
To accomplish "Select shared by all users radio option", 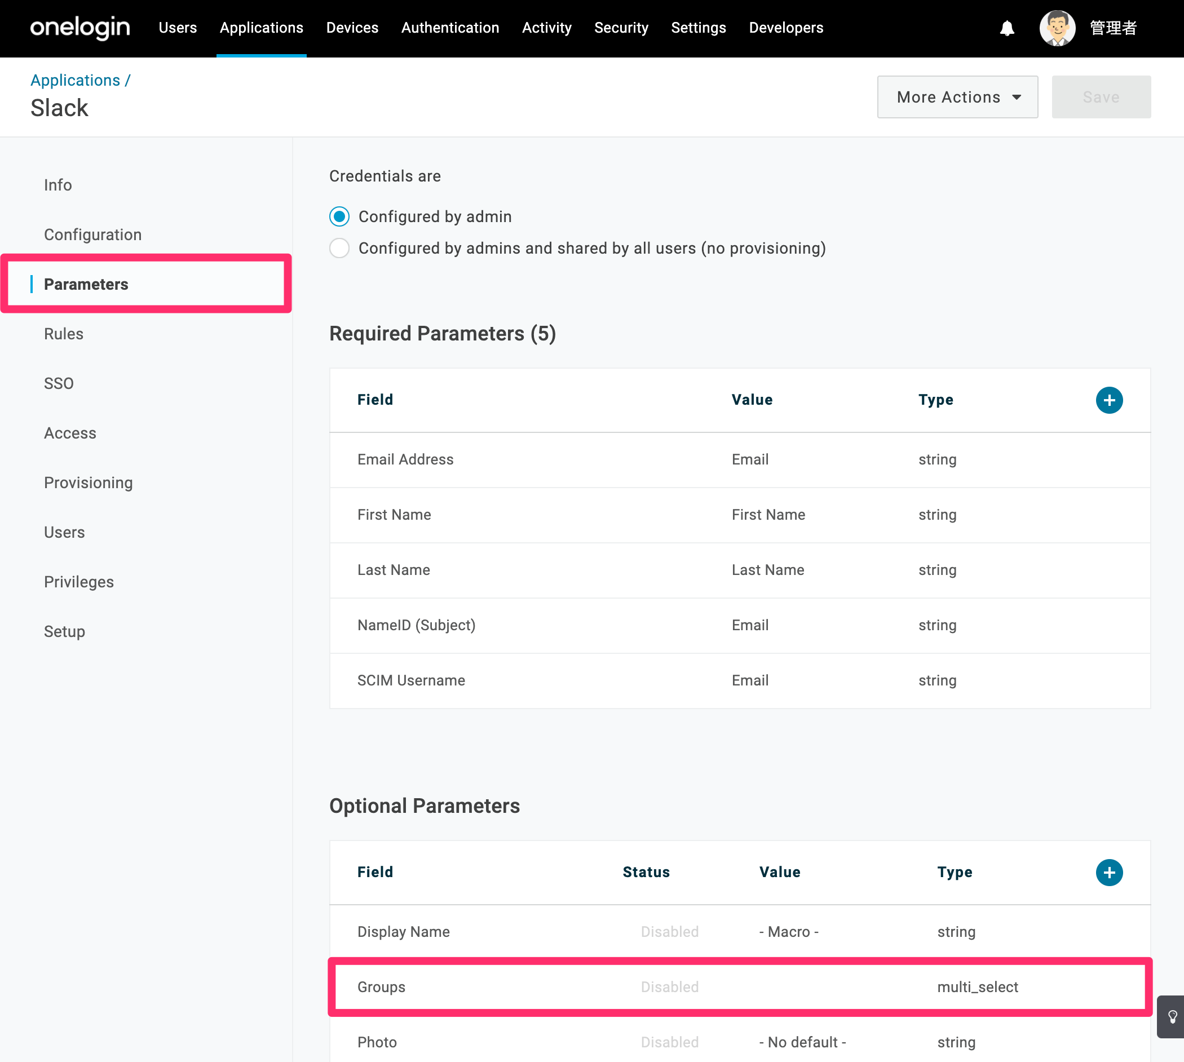I will [339, 248].
